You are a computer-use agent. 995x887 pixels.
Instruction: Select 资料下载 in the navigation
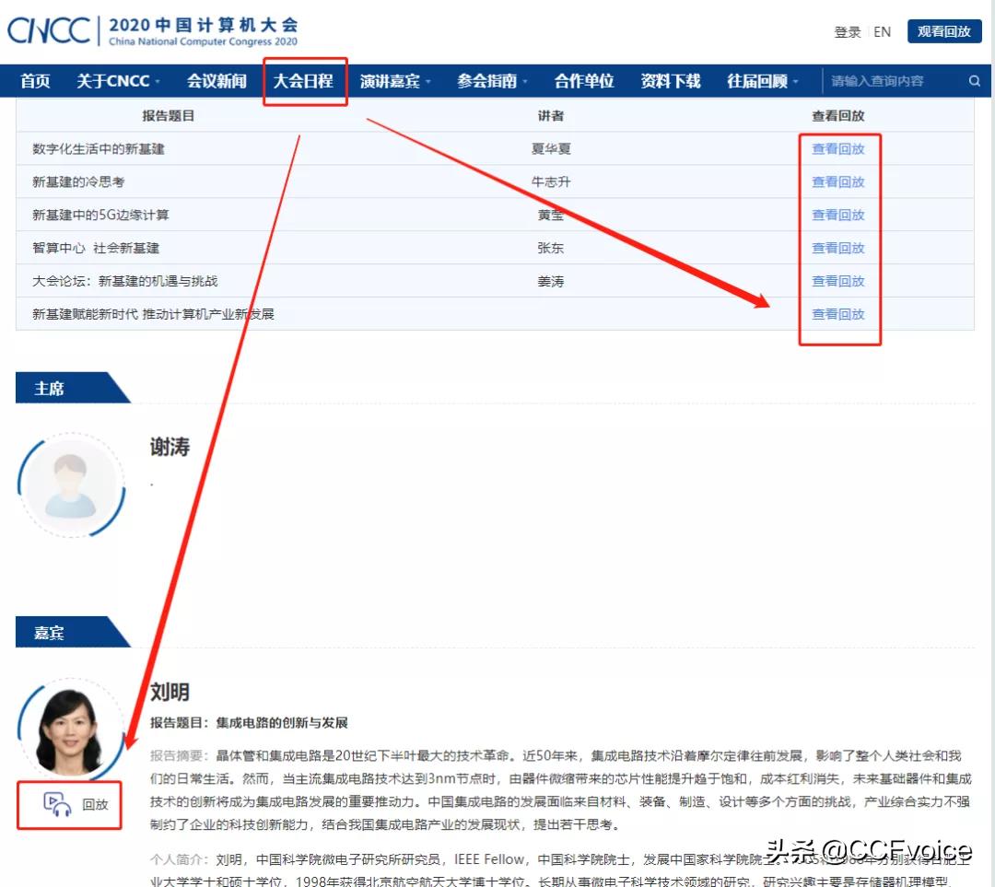point(670,81)
